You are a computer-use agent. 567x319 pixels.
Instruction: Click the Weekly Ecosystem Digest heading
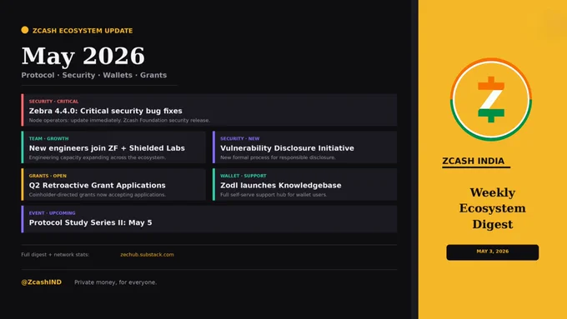tap(493, 208)
